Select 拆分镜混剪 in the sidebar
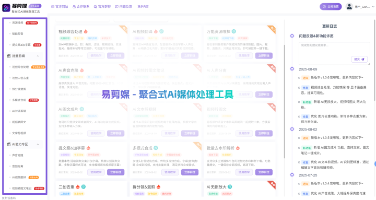This screenshot has width=376, height=200. click(x=19, y=89)
